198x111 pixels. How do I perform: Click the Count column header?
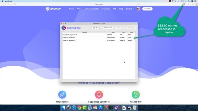click(x=113, y=32)
